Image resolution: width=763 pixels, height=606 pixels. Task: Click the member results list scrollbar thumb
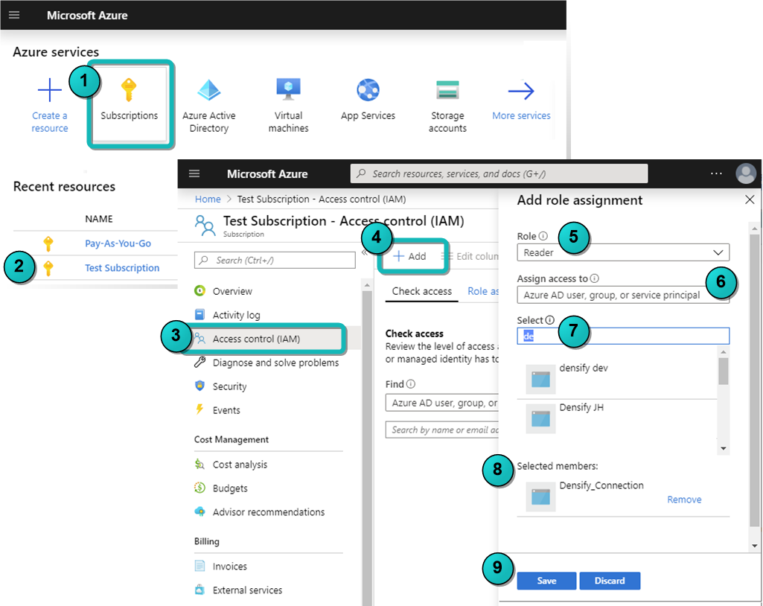point(723,371)
